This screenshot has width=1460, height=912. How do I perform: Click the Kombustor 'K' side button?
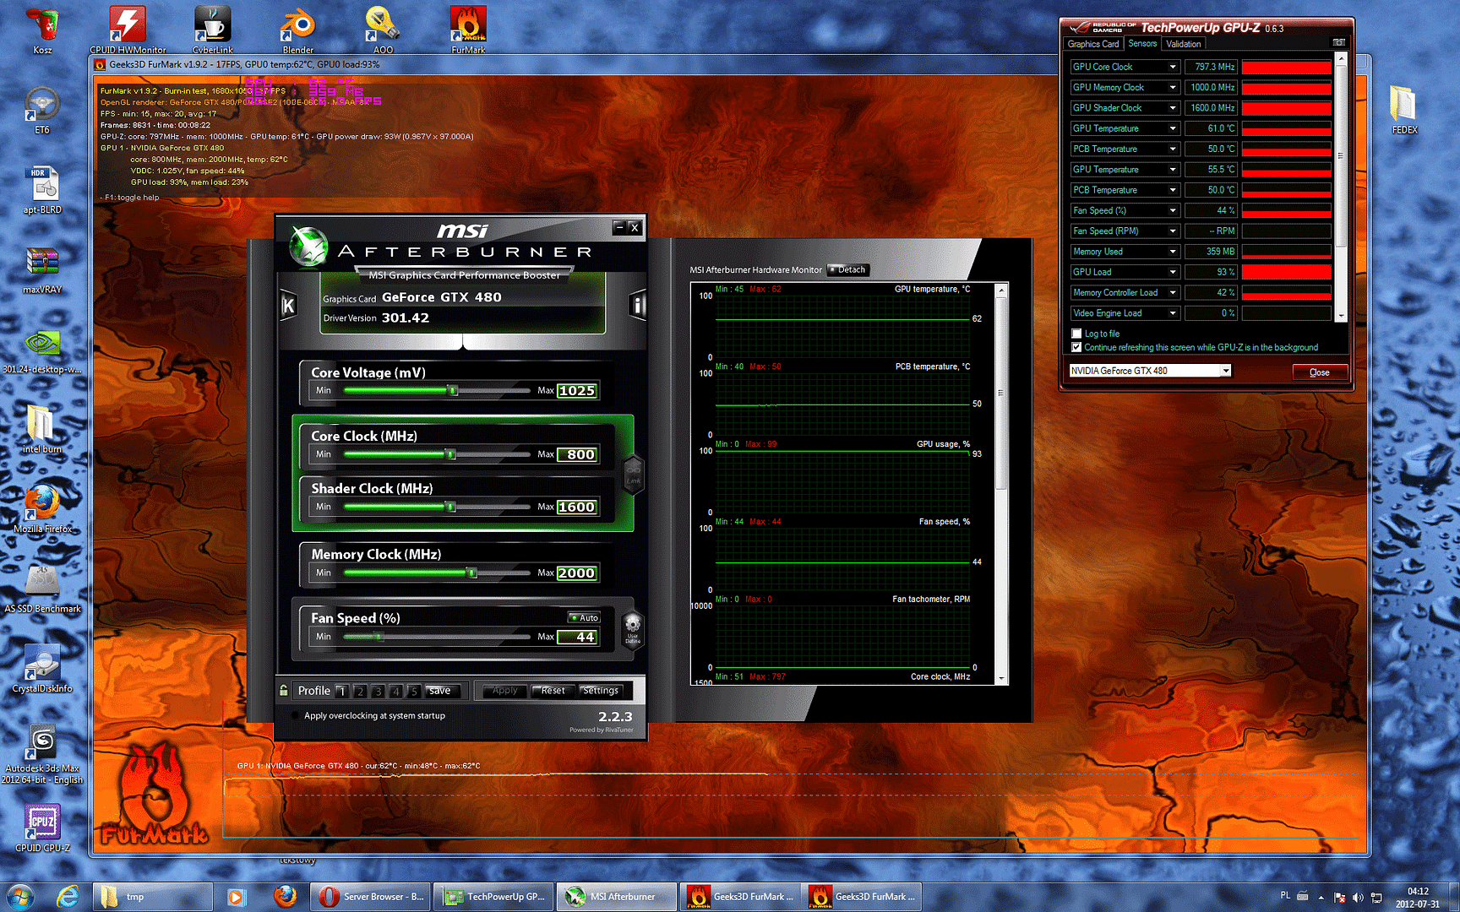tap(288, 305)
